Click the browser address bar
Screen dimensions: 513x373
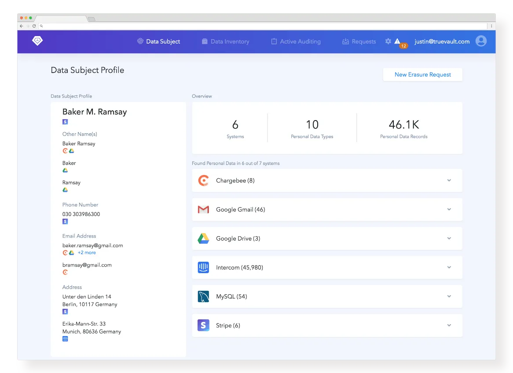[263, 26]
